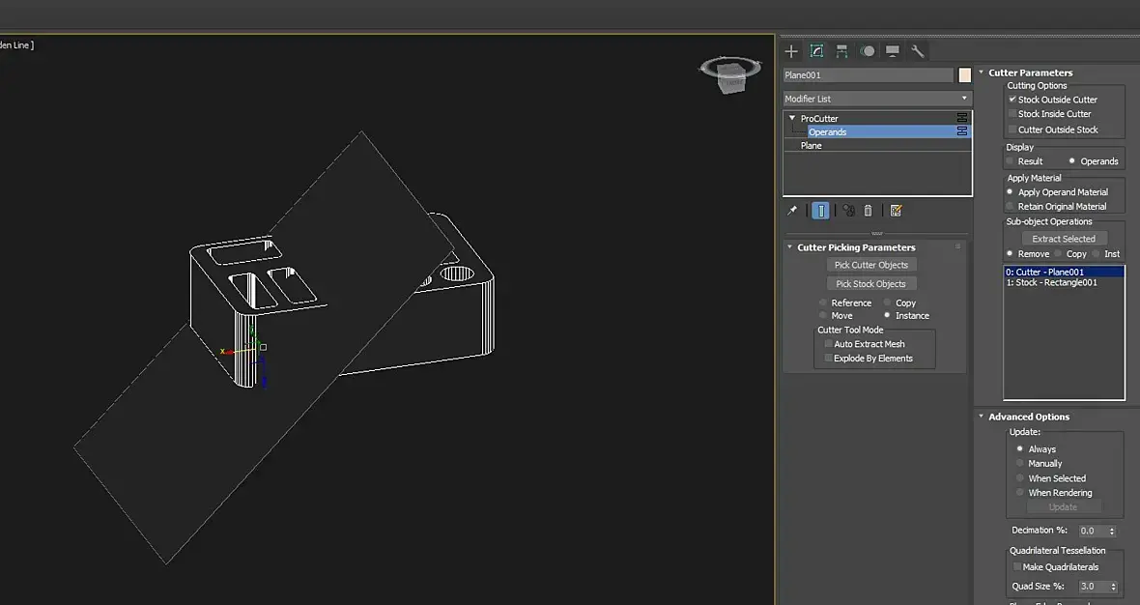This screenshot has width=1140, height=605.
Task: Click the Pin Stack icon
Action: [792, 210]
